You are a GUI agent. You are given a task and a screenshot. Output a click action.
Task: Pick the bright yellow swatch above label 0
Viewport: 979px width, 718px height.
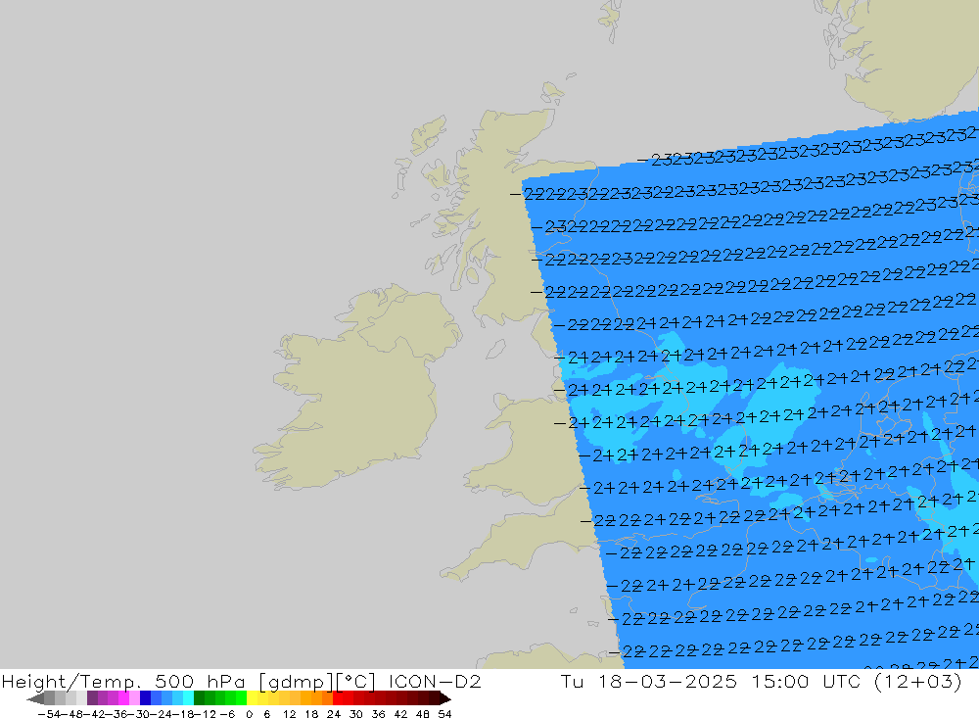click(x=253, y=698)
